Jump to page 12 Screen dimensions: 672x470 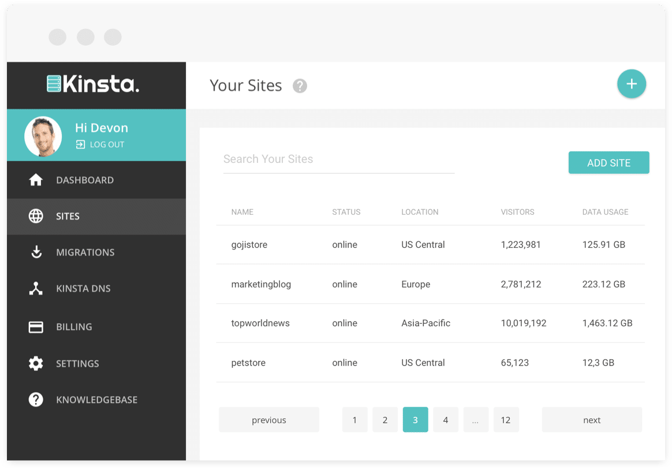[506, 420]
